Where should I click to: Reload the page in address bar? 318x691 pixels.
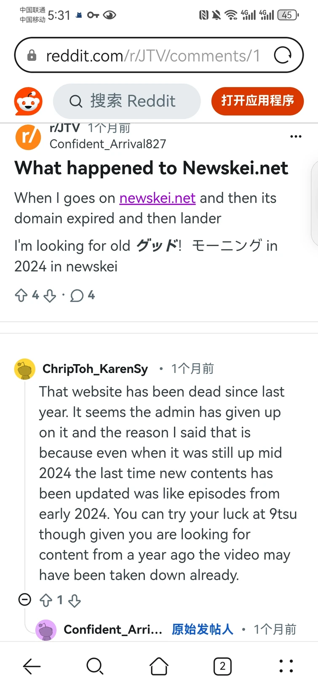282,55
